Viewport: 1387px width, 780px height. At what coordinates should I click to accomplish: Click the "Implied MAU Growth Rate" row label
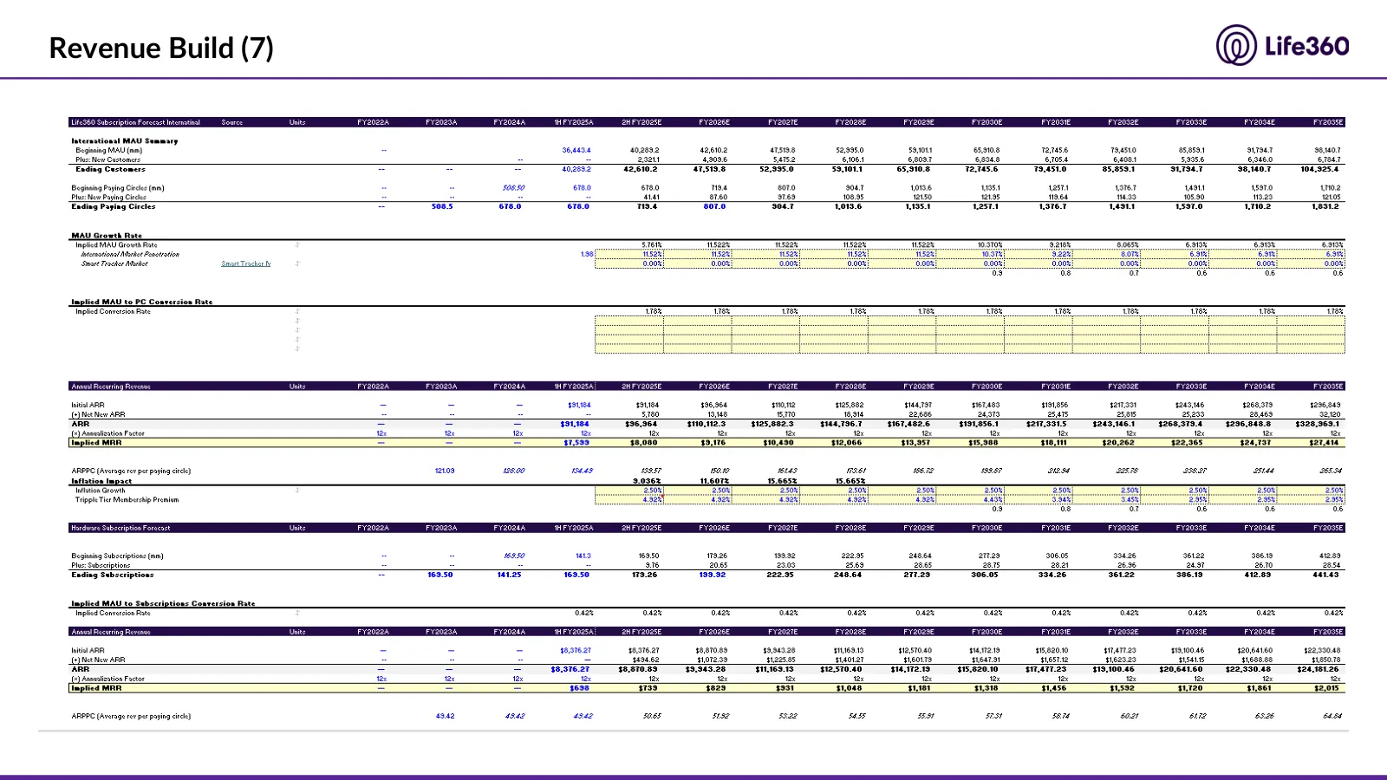[116, 245]
